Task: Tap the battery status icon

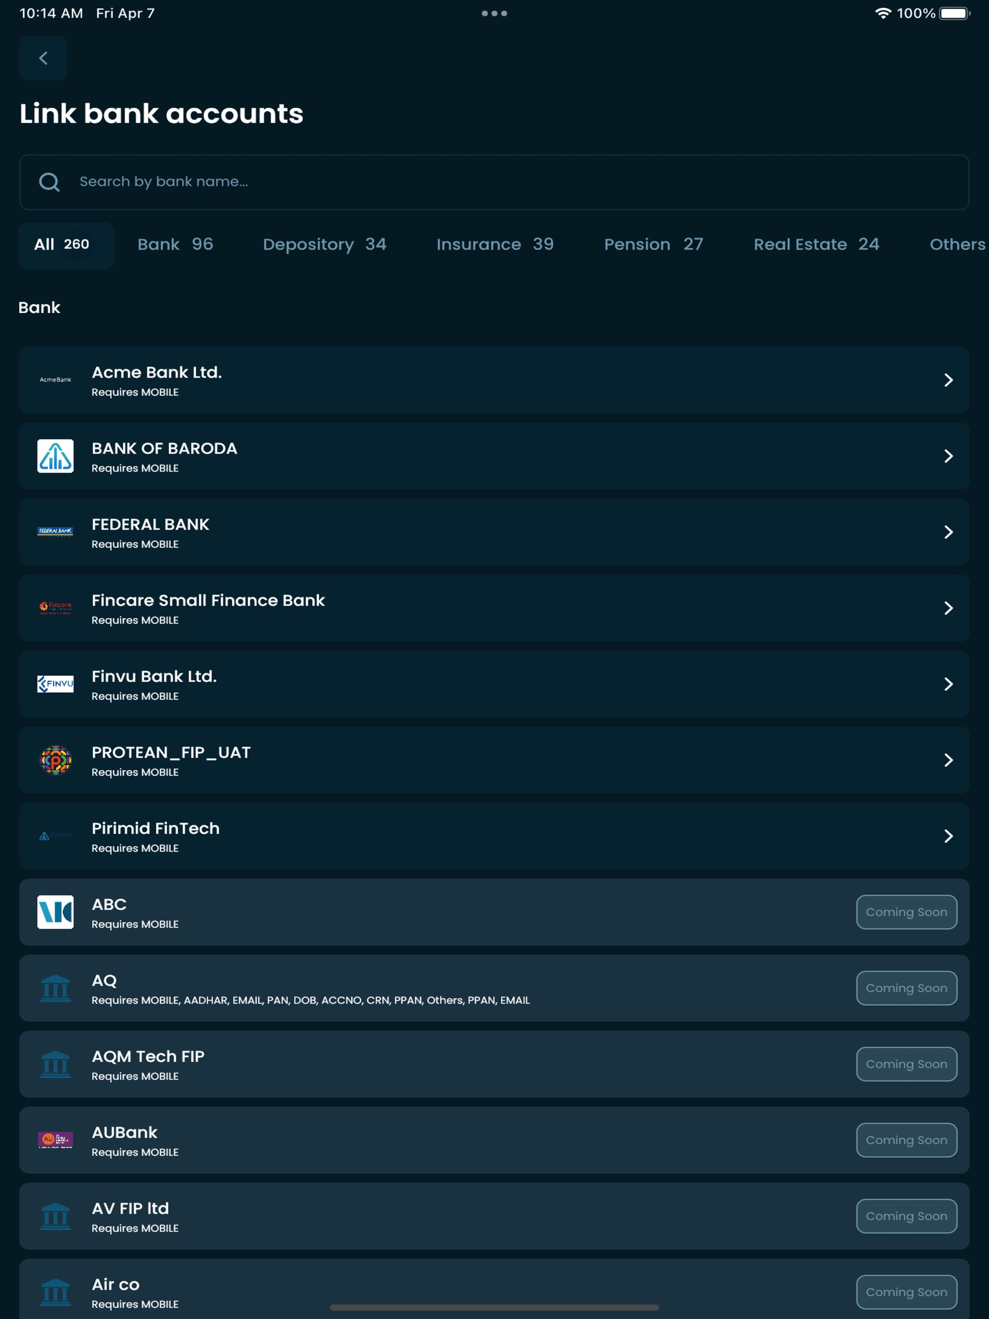Action: (955, 13)
